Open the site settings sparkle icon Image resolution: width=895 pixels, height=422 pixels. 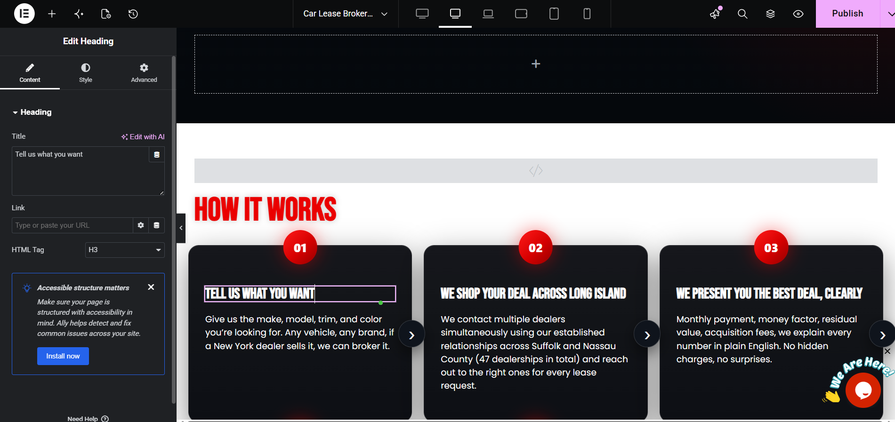[x=79, y=14]
